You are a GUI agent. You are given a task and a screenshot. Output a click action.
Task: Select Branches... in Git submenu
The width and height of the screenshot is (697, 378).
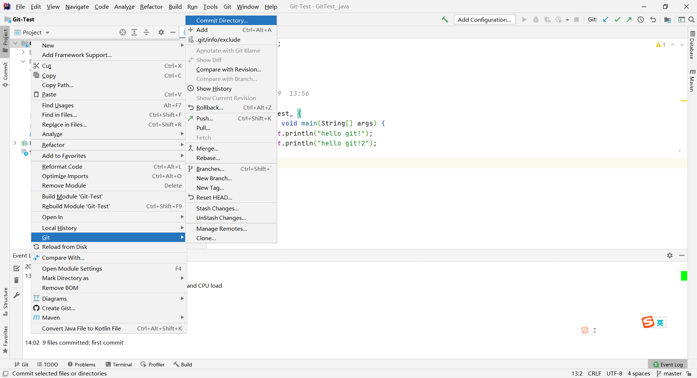point(231,169)
